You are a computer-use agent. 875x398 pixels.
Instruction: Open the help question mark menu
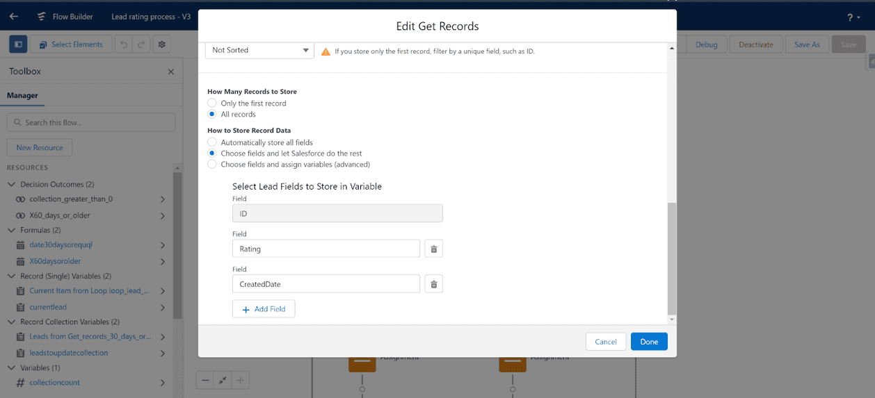[853, 17]
